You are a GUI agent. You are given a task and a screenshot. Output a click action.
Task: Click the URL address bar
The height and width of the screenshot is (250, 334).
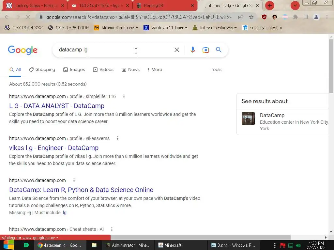point(140,17)
